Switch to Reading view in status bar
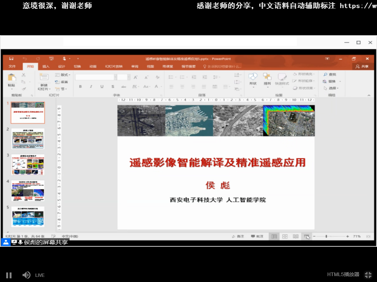Image resolution: width=377 pixels, height=282 pixels. coord(295,236)
